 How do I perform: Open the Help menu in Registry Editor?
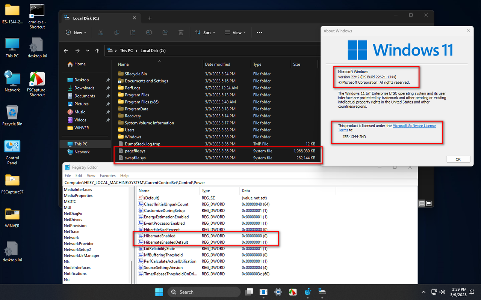(x=124, y=175)
